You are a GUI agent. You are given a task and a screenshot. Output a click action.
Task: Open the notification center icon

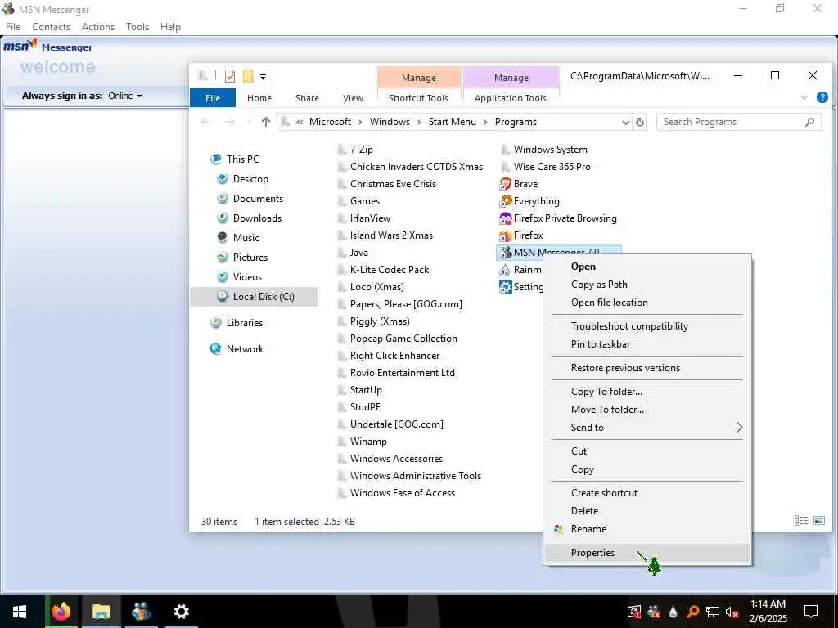click(811, 612)
